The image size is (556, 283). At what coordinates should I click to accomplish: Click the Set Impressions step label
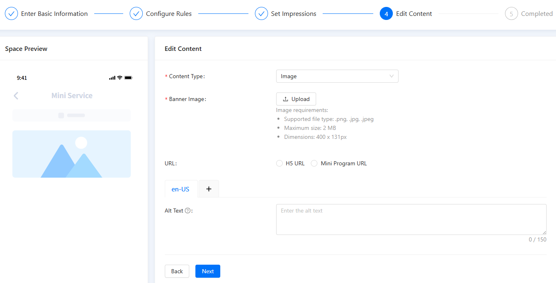(294, 13)
